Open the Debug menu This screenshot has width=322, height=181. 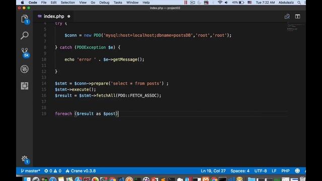(x=104, y=3)
